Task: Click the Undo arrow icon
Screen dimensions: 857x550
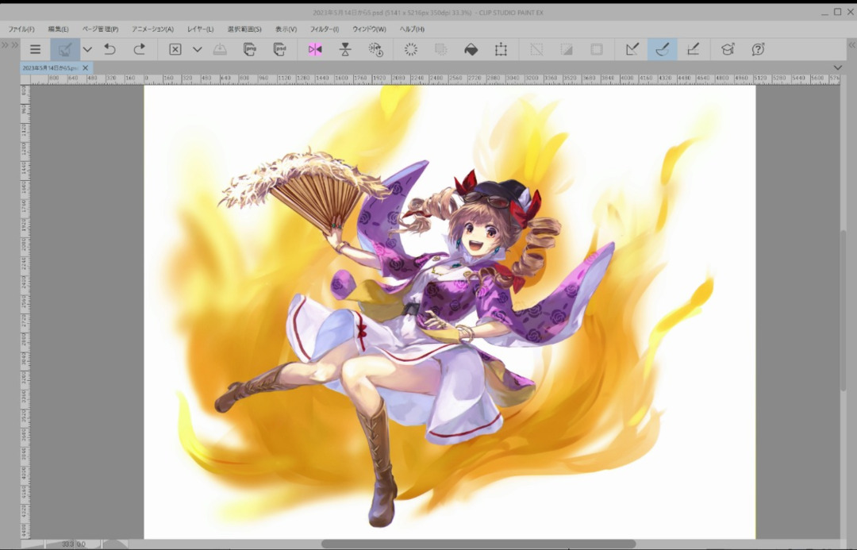Action: 110,49
